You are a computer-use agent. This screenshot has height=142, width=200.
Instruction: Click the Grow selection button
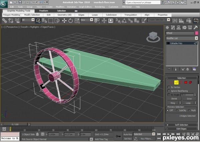coord(189,99)
